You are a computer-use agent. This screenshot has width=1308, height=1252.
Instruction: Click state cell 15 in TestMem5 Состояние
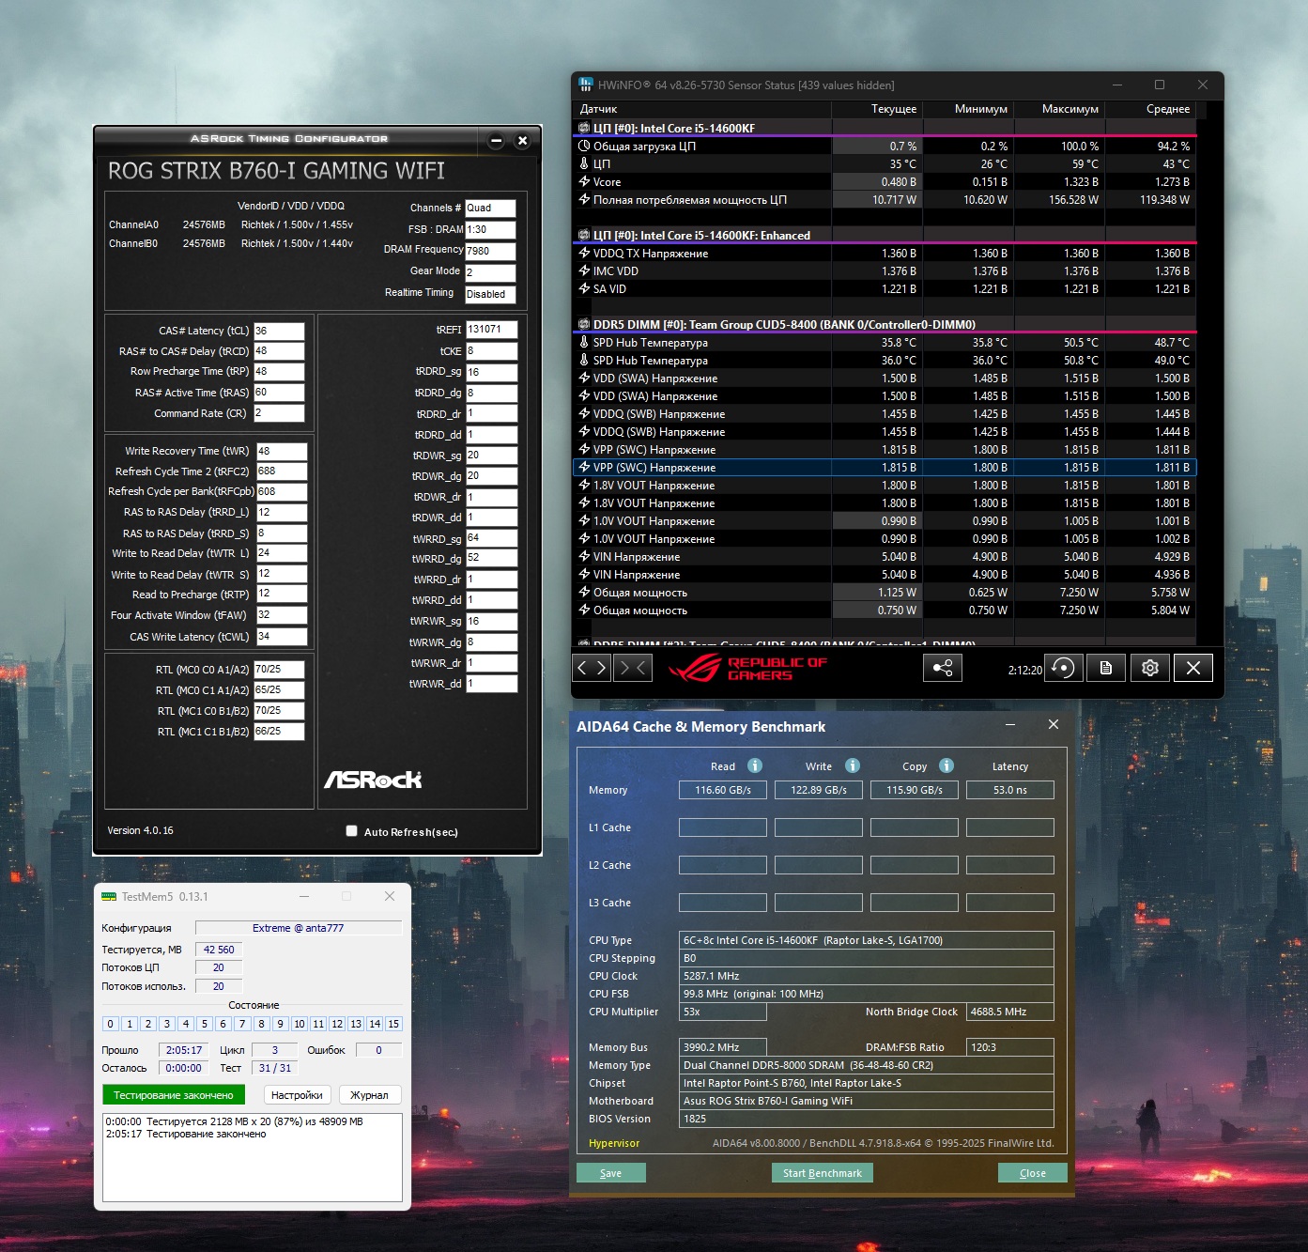click(x=393, y=1024)
